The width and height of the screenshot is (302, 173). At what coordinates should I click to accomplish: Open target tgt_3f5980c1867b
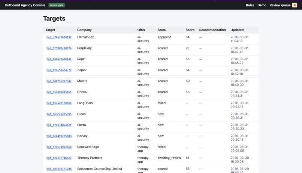pos(59,48)
